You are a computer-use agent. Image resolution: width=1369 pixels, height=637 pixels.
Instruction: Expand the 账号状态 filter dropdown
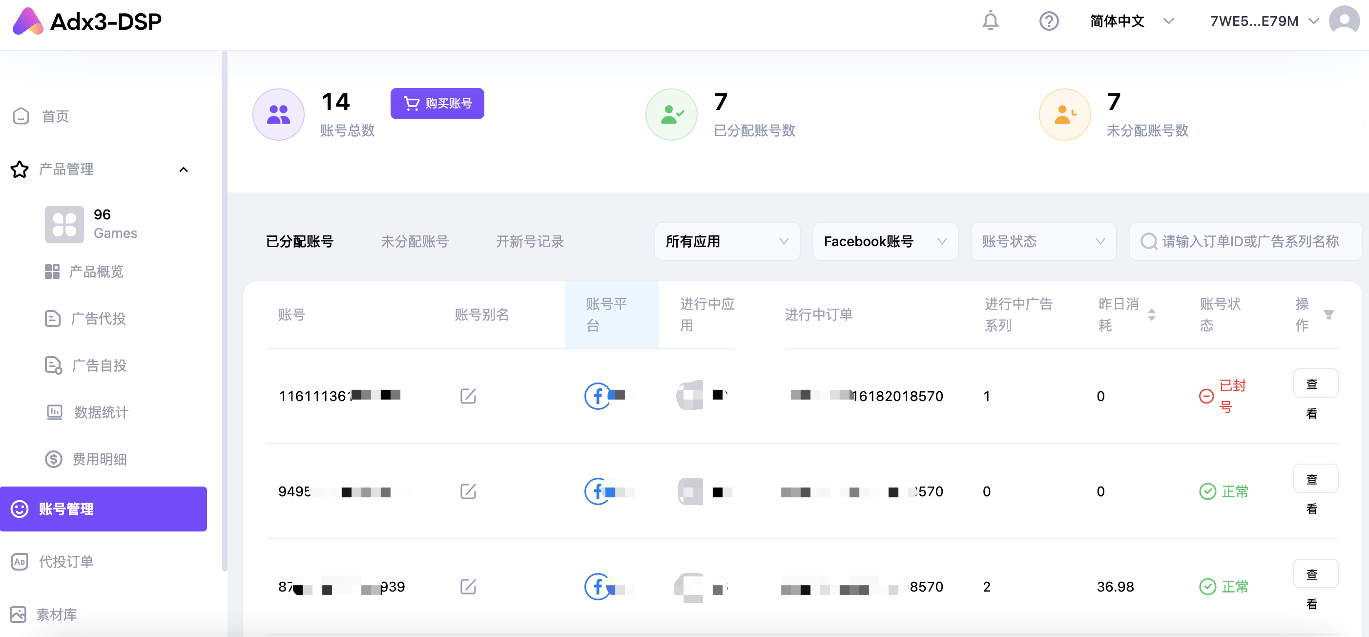pyautogui.click(x=1043, y=241)
